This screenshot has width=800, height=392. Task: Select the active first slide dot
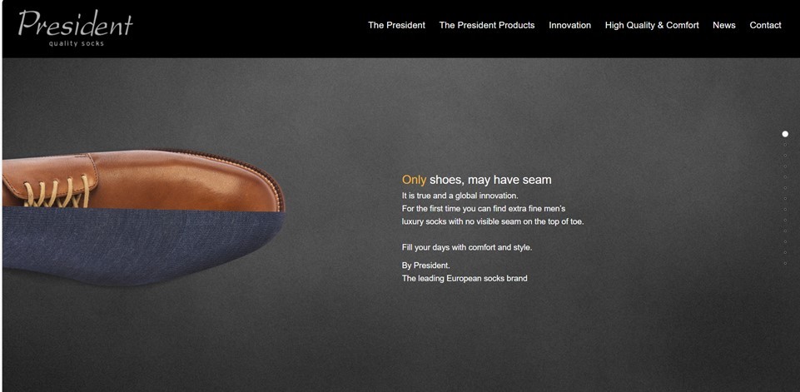tap(785, 134)
